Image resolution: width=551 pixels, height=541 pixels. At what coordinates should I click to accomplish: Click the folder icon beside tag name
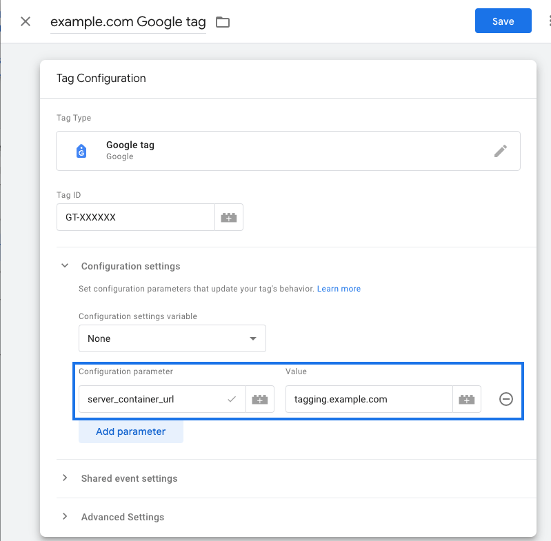[x=222, y=22]
